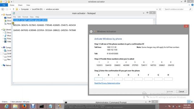Click the Cancel button in activation dialog
Screen dimensions: 194x109
(181, 91)
